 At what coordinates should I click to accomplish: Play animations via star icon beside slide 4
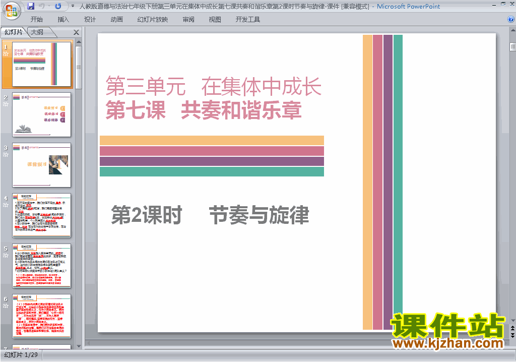click(6, 205)
